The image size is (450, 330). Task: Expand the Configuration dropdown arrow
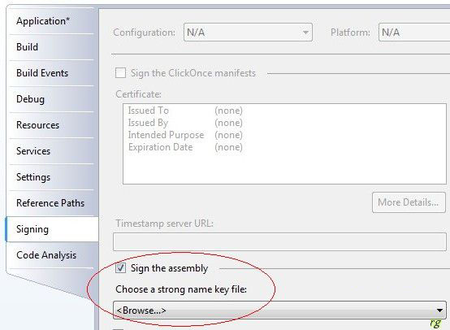coord(305,33)
